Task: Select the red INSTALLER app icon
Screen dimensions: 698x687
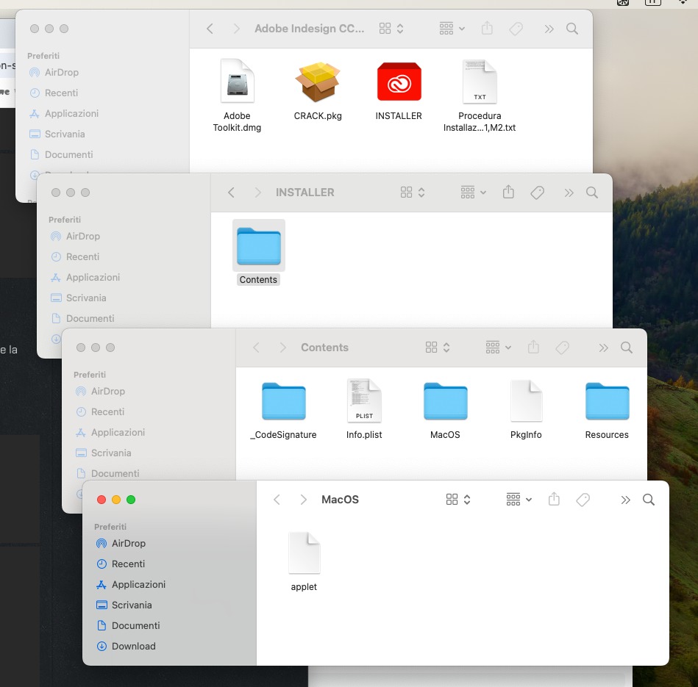Action: [x=399, y=82]
